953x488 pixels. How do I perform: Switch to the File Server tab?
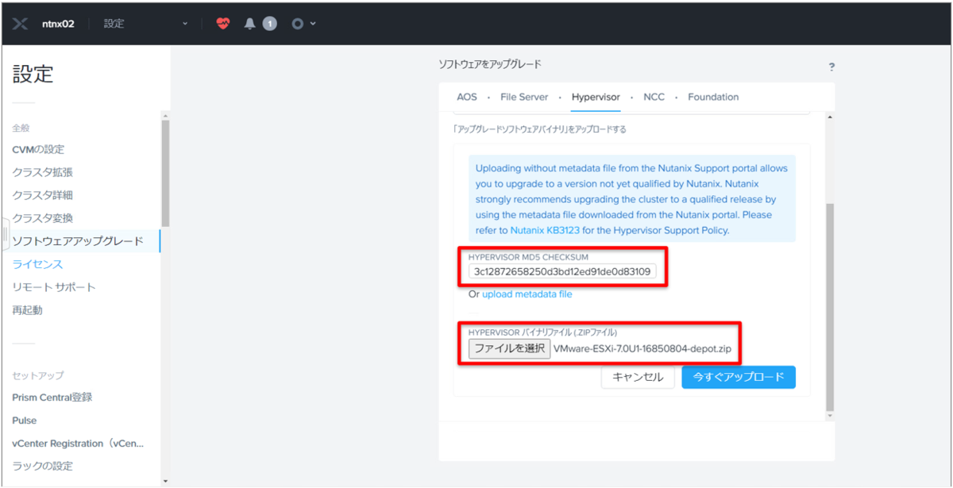(x=524, y=97)
